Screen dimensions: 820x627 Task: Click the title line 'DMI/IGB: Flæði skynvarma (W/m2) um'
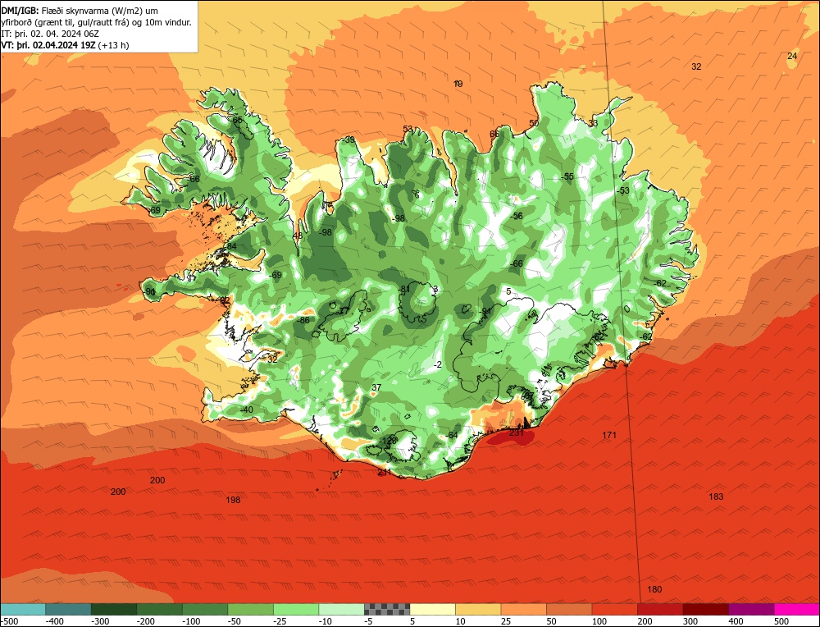(x=80, y=11)
